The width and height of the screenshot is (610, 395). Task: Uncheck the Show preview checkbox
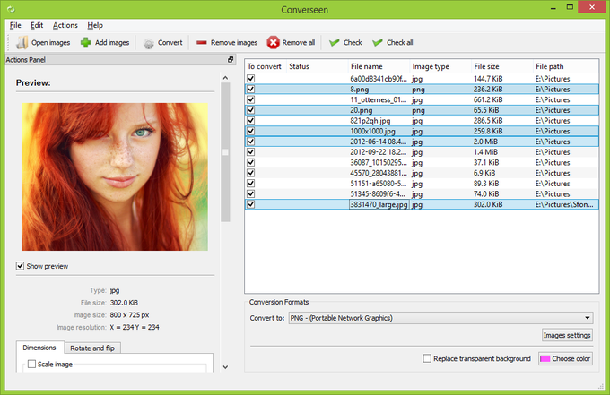point(21,266)
